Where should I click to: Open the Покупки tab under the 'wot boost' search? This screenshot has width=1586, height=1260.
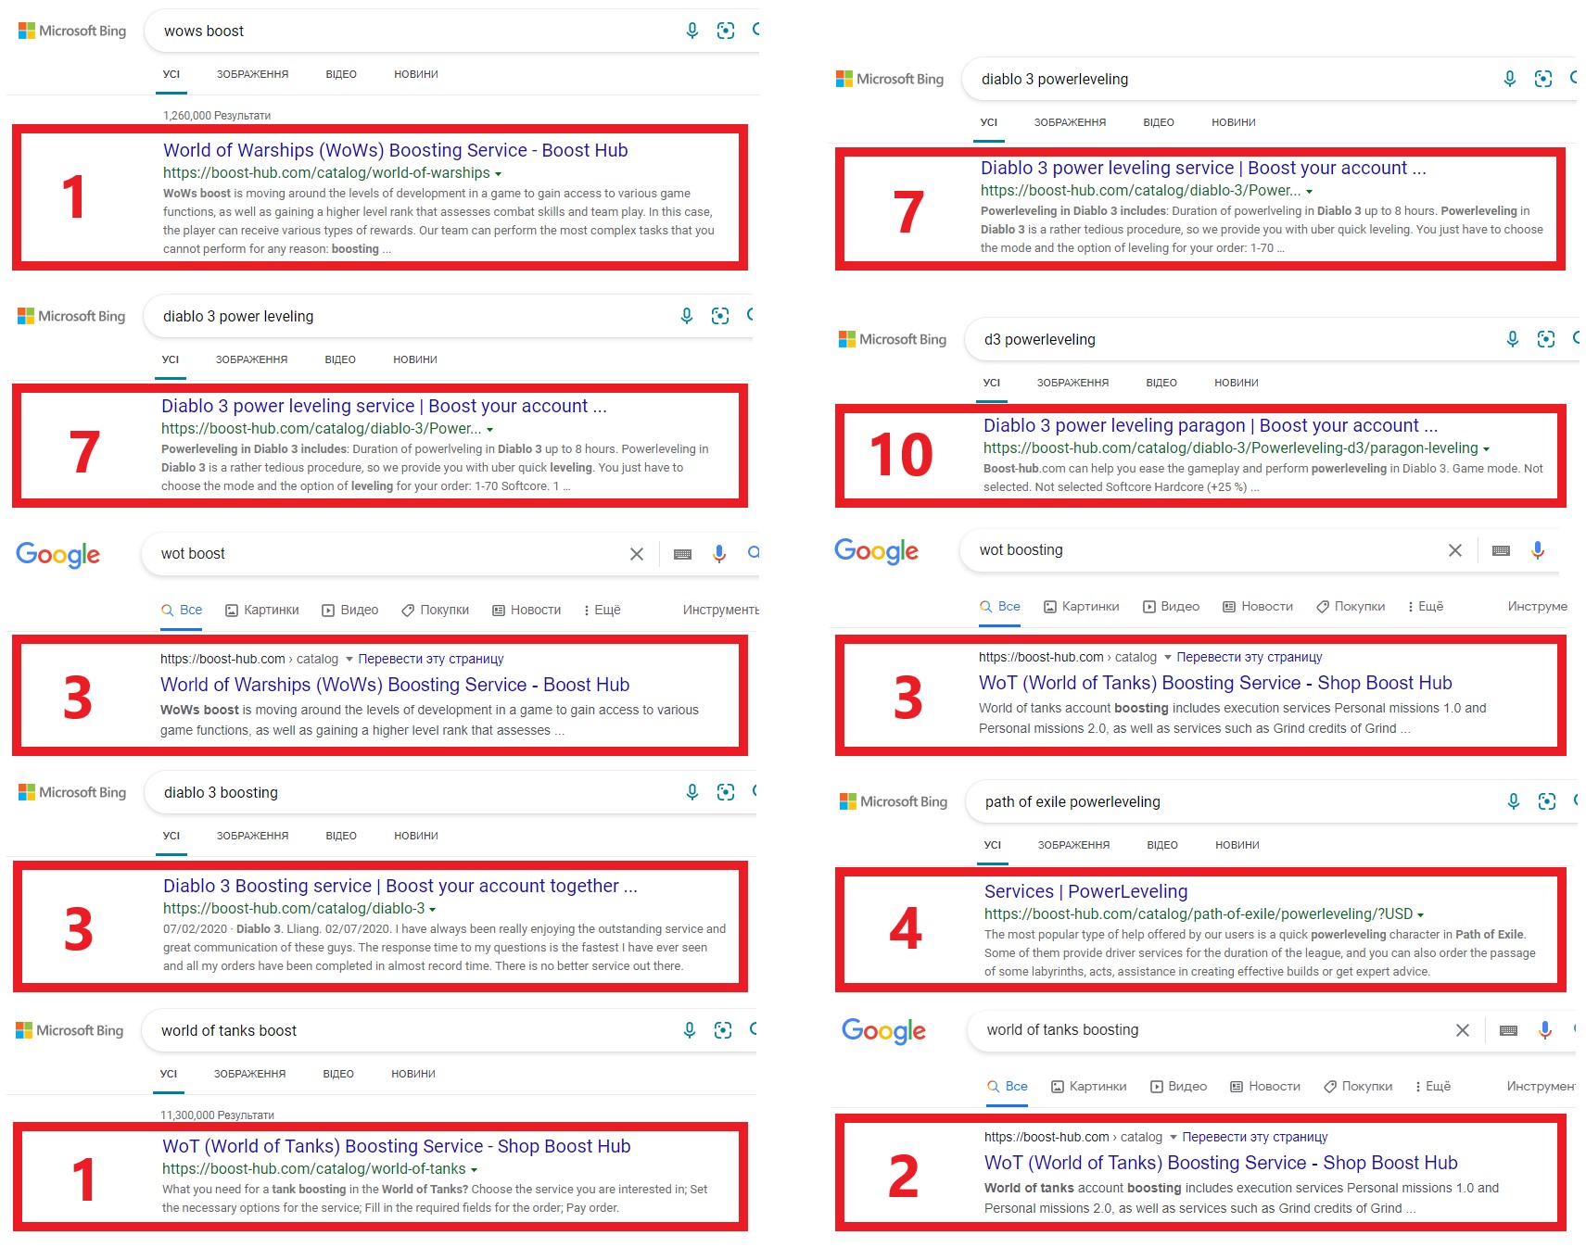tap(436, 610)
